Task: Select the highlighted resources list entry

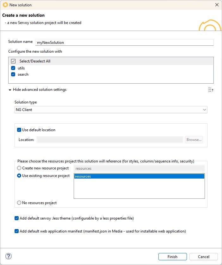Action: point(139,176)
